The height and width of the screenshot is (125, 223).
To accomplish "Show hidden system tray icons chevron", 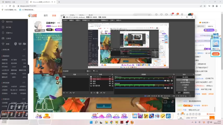I will click(192, 122).
